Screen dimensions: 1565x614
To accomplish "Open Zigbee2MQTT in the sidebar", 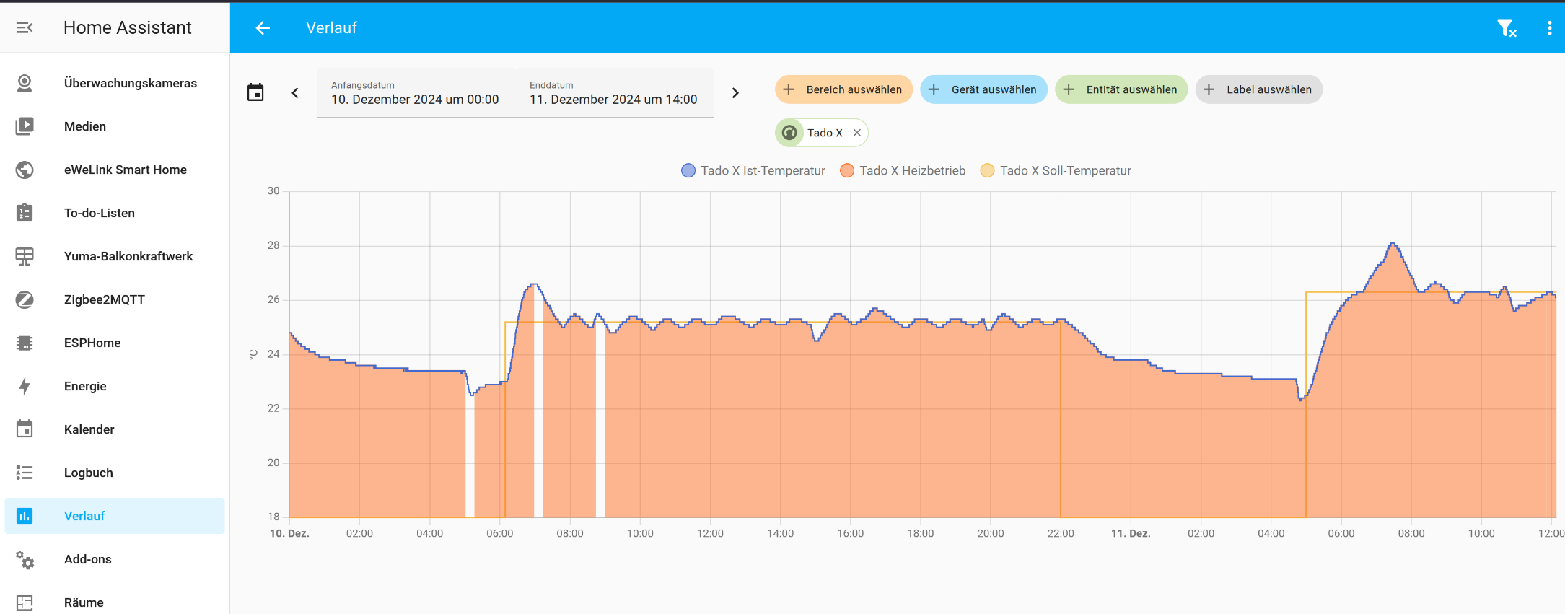I will [x=115, y=299].
